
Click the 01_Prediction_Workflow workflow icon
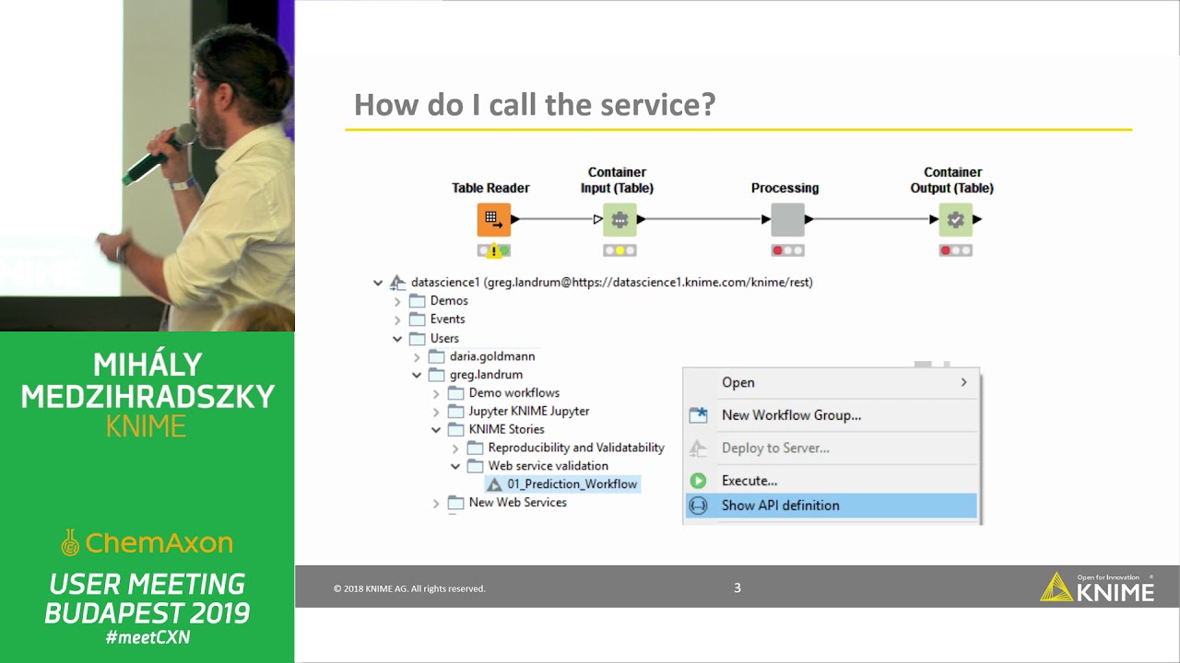coord(494,484)
